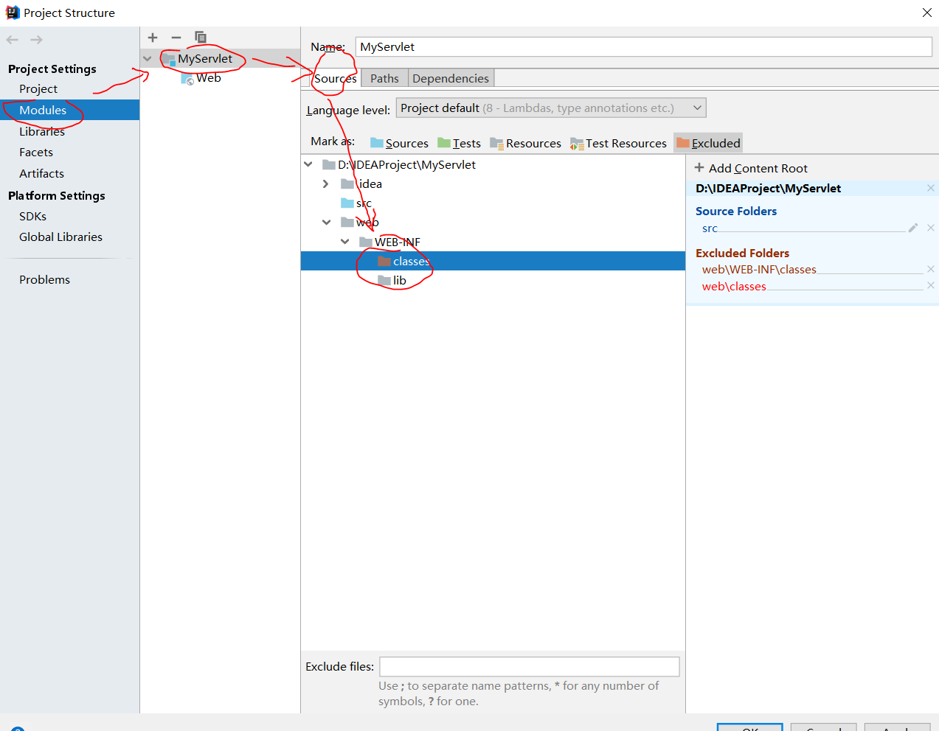Edit src source folder properties
Screen dimensions: 939x731
913,228
